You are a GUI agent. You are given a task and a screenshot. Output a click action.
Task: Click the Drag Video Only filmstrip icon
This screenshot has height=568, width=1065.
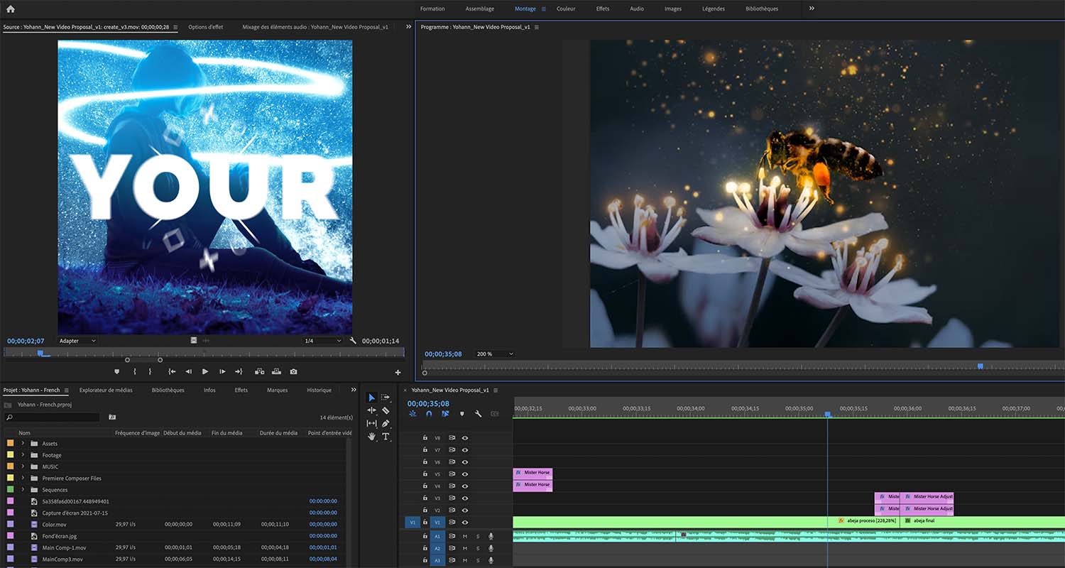coord(194,341)
